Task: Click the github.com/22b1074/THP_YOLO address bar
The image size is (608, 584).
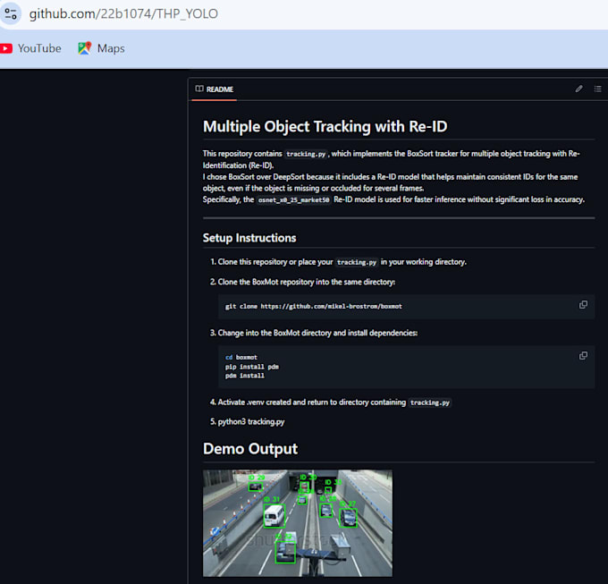Action: pyautogui.click(x=123, y=14)
